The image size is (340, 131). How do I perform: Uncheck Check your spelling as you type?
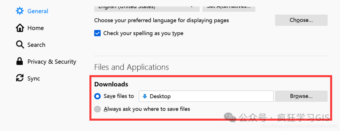click(x=97, y=33)
